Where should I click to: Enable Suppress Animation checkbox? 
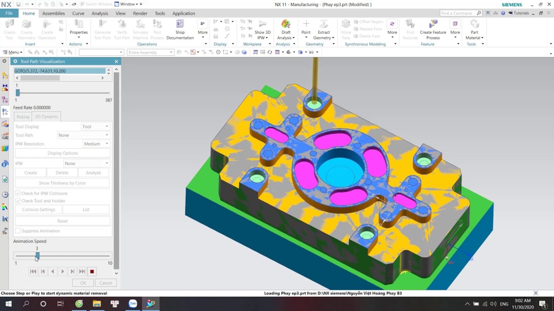(x=18, y=231)
